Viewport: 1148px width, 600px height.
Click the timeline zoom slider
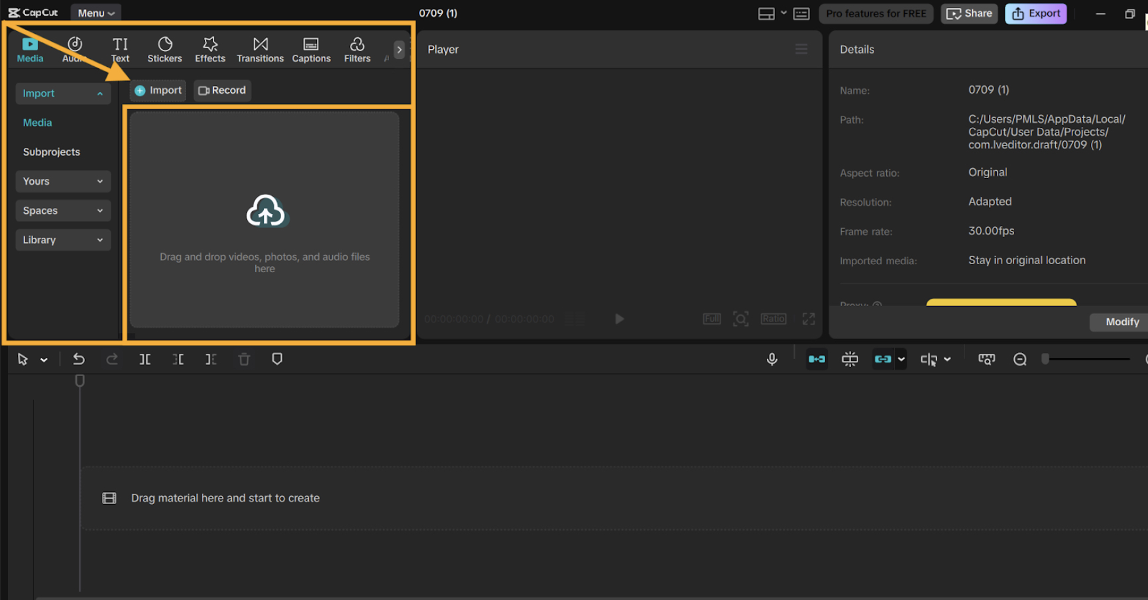[1087, 359]
